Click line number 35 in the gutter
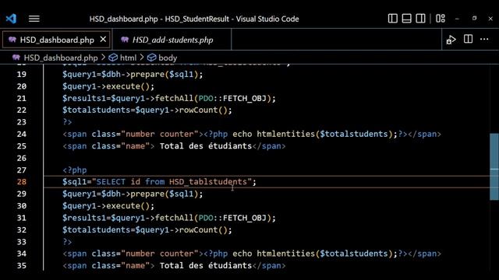 pos(22,266)
